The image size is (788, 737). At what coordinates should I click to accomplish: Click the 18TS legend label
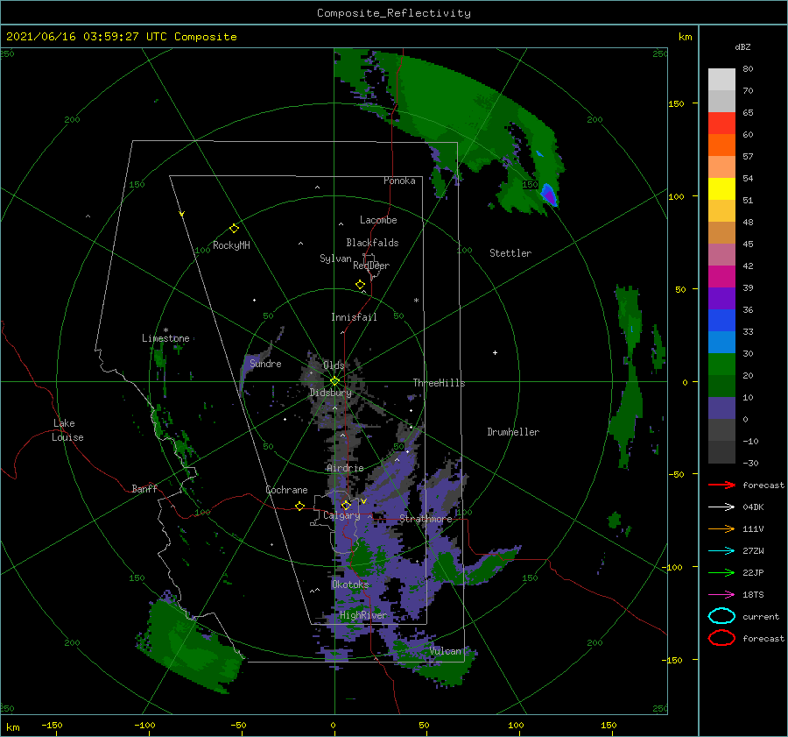pyautogui.click(x=753, y=595)
